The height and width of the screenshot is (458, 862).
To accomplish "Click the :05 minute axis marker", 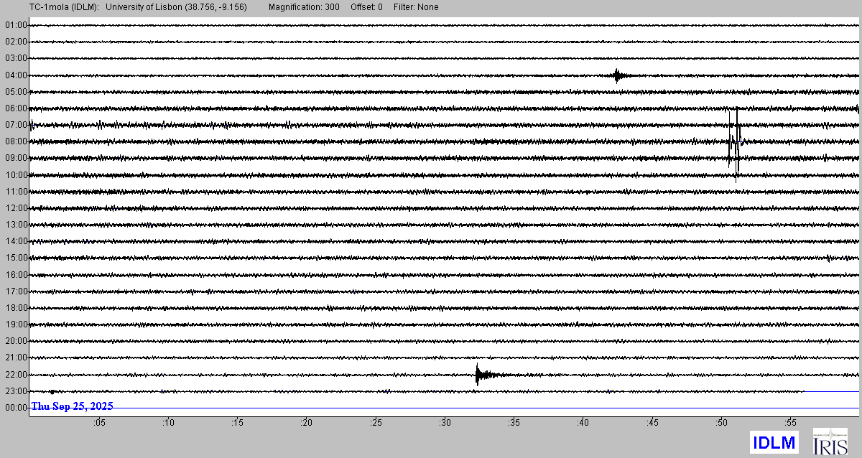I will (x=98, y=422).
